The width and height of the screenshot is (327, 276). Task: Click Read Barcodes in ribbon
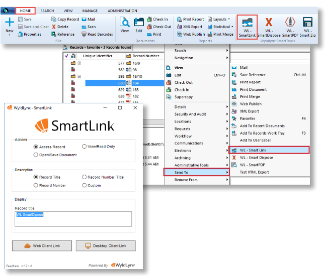[x=97, y=34]
